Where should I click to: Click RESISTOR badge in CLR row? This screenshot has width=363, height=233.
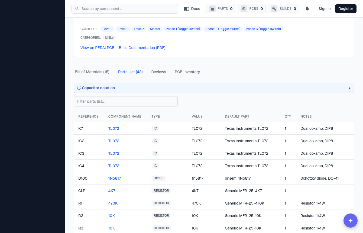click(x=161, y=191)
